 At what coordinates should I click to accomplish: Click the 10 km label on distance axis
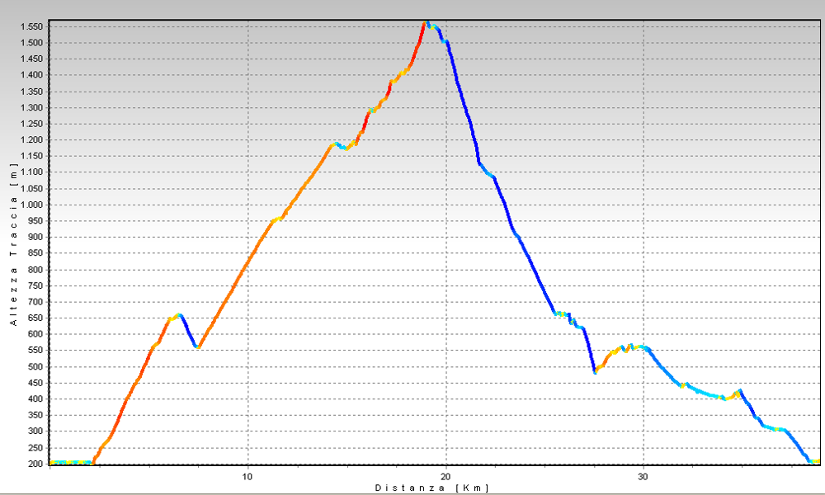(x=247, y=477)
